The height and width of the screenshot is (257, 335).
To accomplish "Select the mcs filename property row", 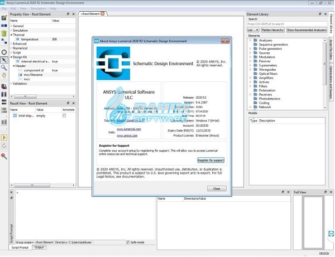I will pyautogui.click(x=43, y=75).
